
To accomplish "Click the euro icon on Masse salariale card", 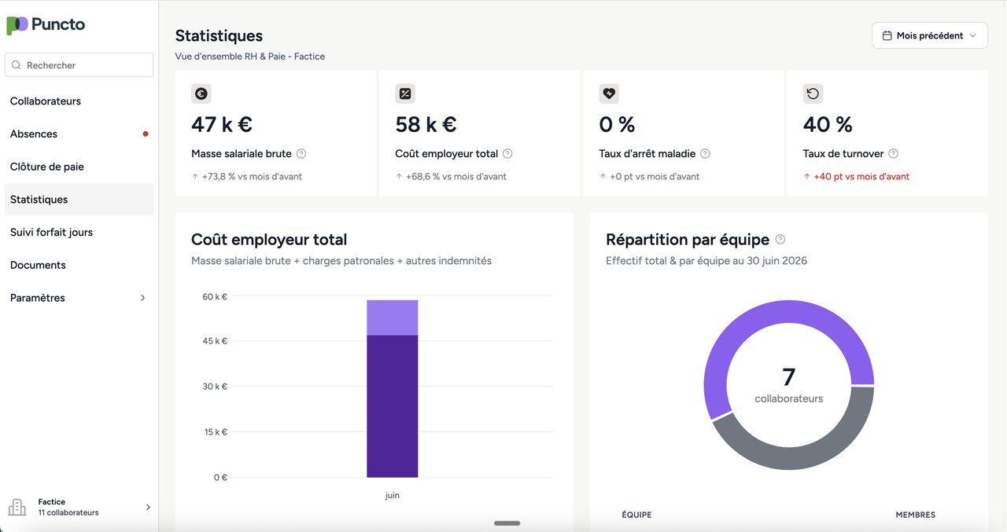I will coord(201,94).
